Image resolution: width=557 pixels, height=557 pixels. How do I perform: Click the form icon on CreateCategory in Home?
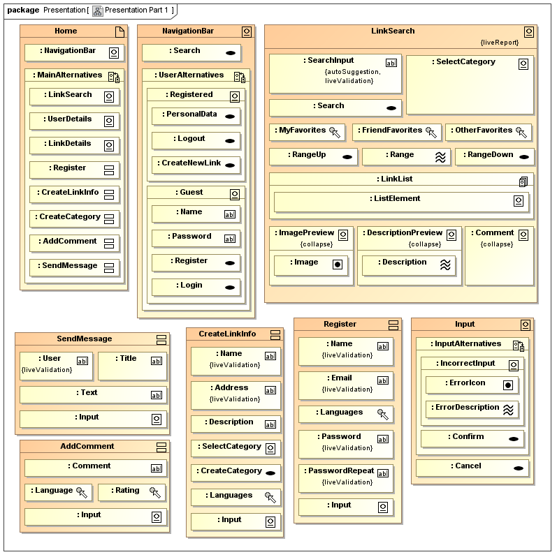(109, 219)
